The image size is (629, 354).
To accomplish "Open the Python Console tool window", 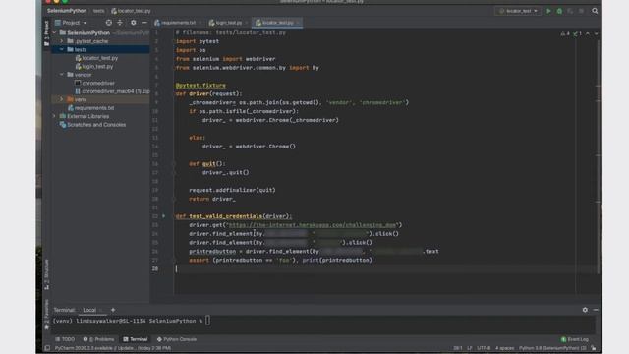I will (177, 339).
